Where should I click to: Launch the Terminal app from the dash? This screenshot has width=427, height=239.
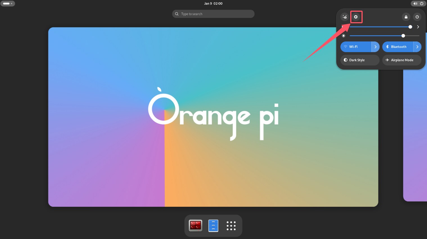click(x=196, y=226)
